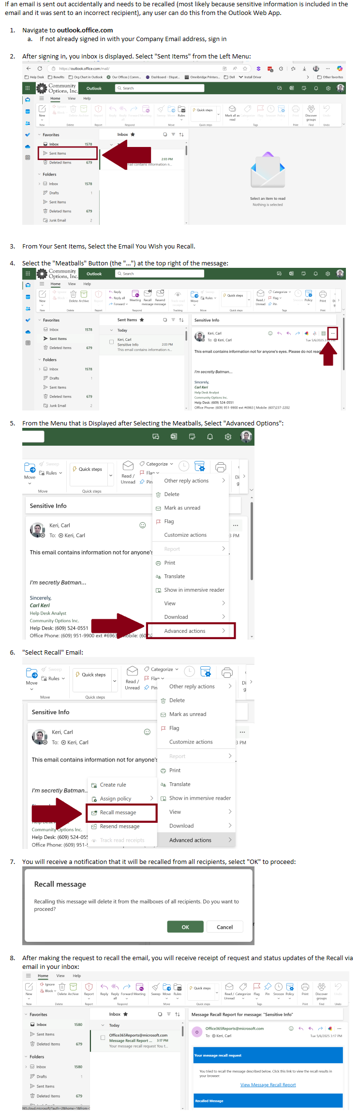The image size is (358, 1111).
Task: Click Help Desk bookmark in step 2 browser
Action: [x=34, y=77]
